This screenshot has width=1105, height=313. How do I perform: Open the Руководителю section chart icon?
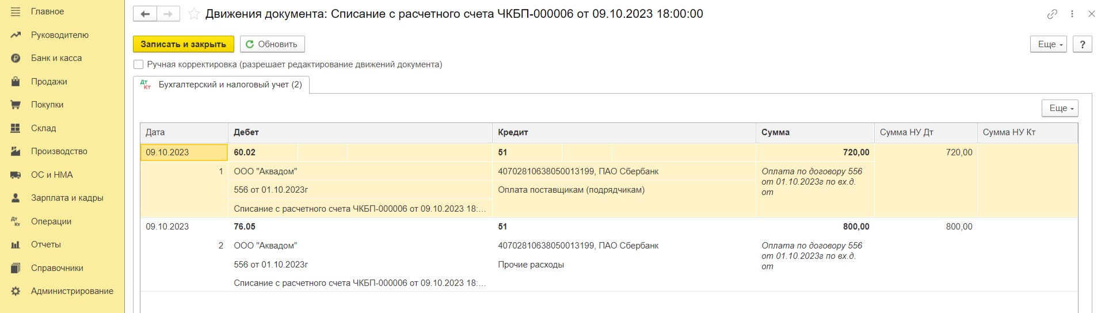click(16, 35)
